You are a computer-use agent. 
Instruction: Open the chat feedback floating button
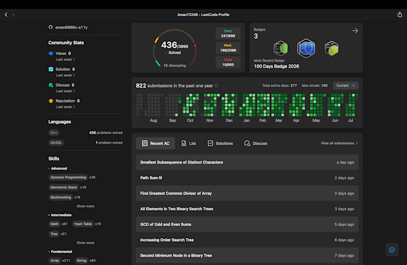(392, 249)
